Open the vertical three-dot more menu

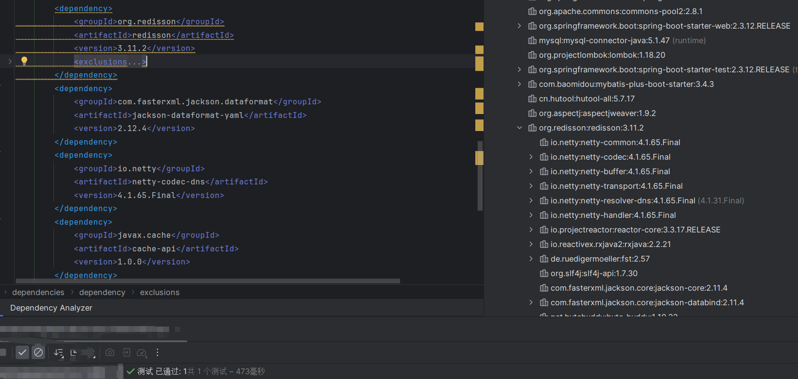tap(157, 353)
